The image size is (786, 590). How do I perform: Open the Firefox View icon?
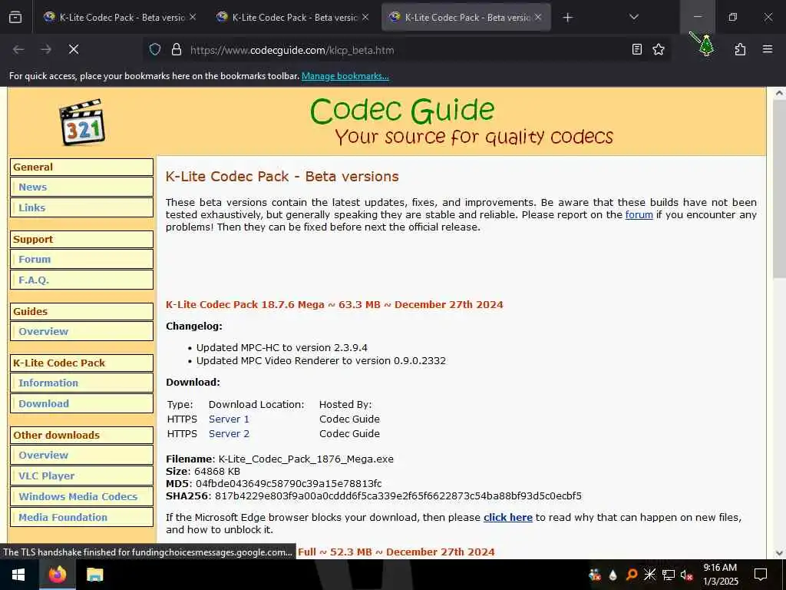point(15,18)
